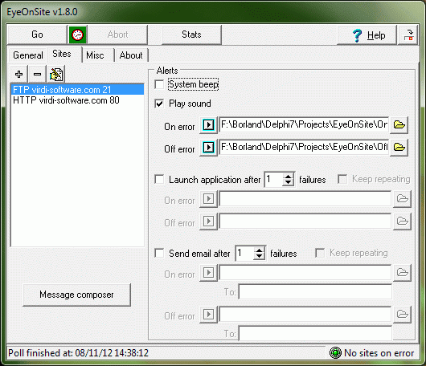Open the Message composer
The image size is (426, 366).
click(x=76, y=295)
